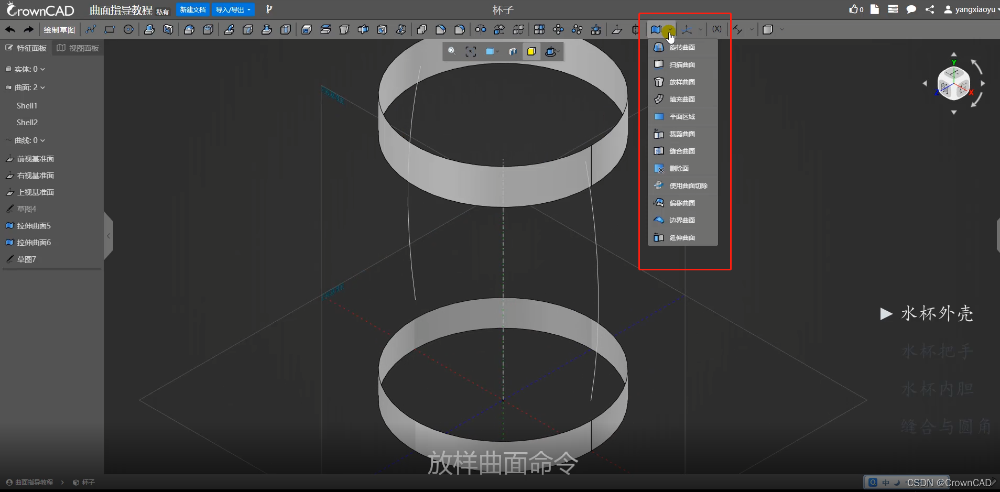Choose 裁剪曲面 from the surface menu
The image size is (1000, 492).
tap(682, 134)
